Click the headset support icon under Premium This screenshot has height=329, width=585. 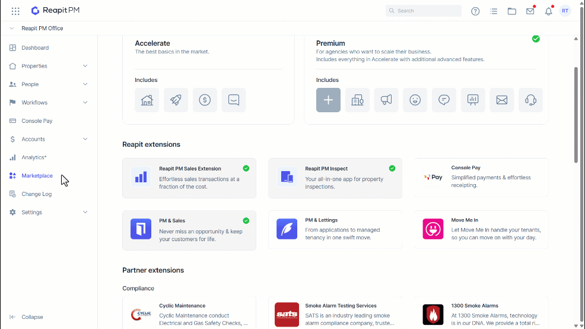coord(530,100)
